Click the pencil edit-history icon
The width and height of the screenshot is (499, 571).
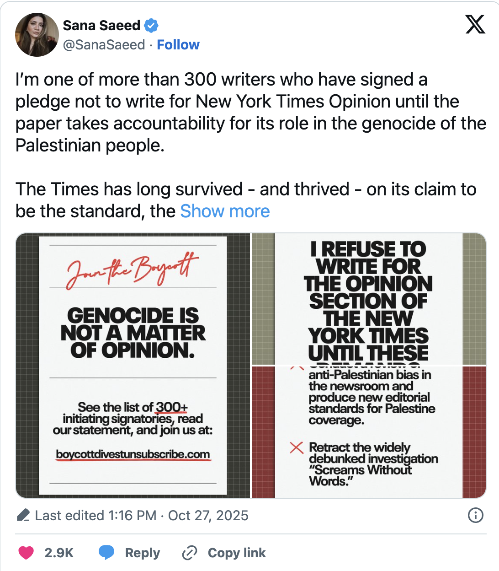tap(23, 515)
